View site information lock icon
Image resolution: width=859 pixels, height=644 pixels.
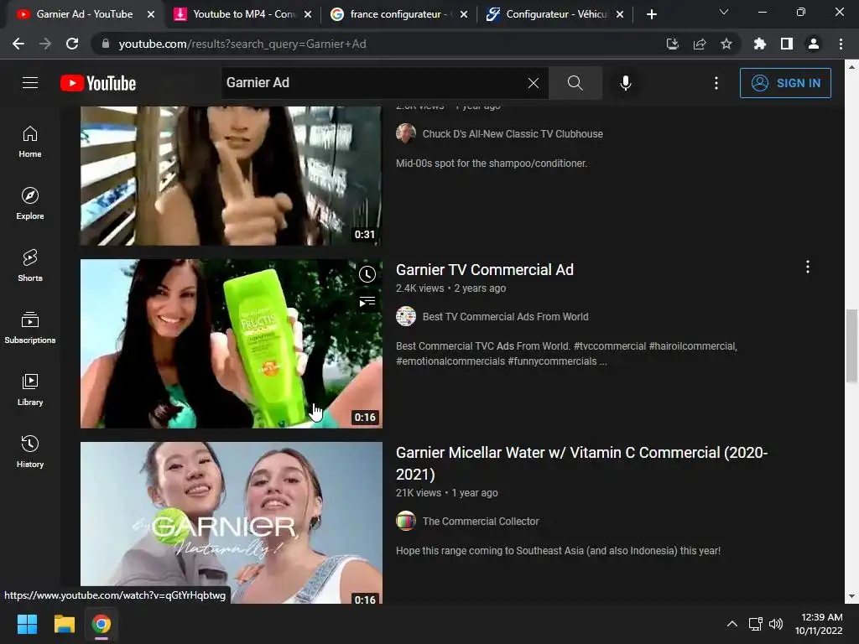(x=105, y=44)
